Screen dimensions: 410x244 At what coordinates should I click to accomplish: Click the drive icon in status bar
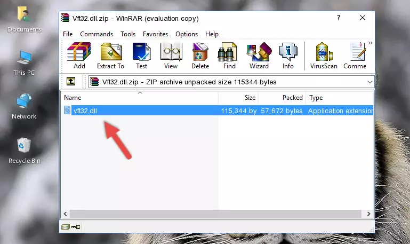click(66, 227)
